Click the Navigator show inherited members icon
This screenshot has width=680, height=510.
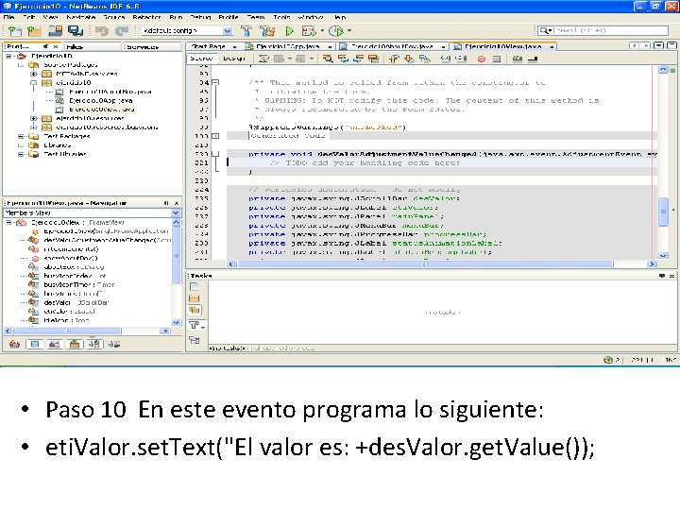coord(14,345)
